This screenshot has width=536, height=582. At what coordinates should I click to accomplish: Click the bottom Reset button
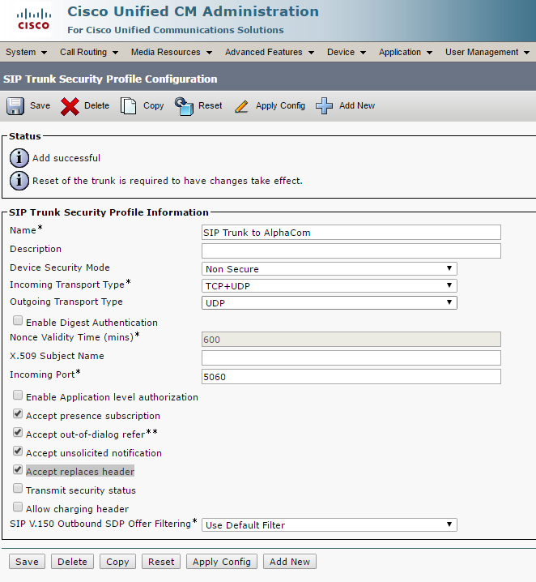click(x=161, y=562)
